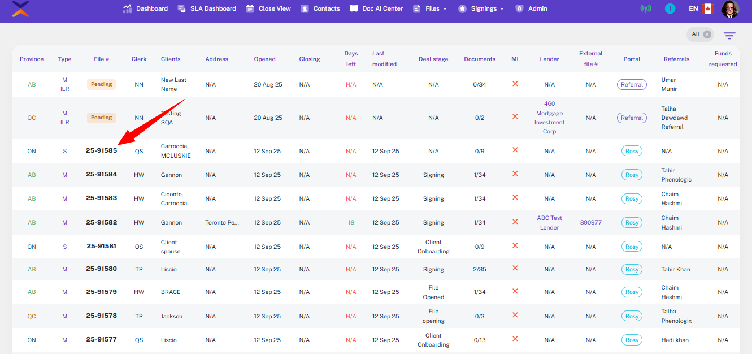Click red X MI icon for file 25-91585

515,150
